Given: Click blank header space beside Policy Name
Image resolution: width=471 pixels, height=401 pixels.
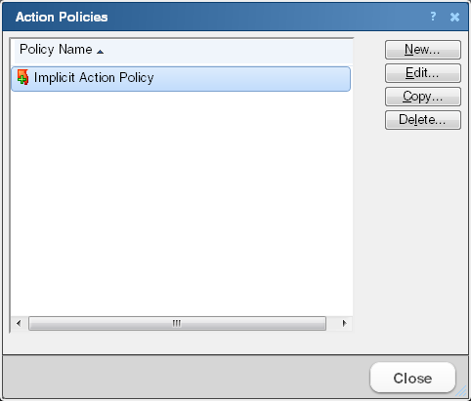Looking at the screenshot, I should pyautogui.click(x=228, y=52).
